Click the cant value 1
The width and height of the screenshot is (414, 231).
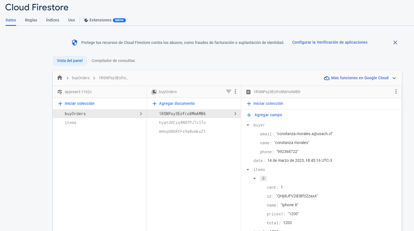coord(282,187)
